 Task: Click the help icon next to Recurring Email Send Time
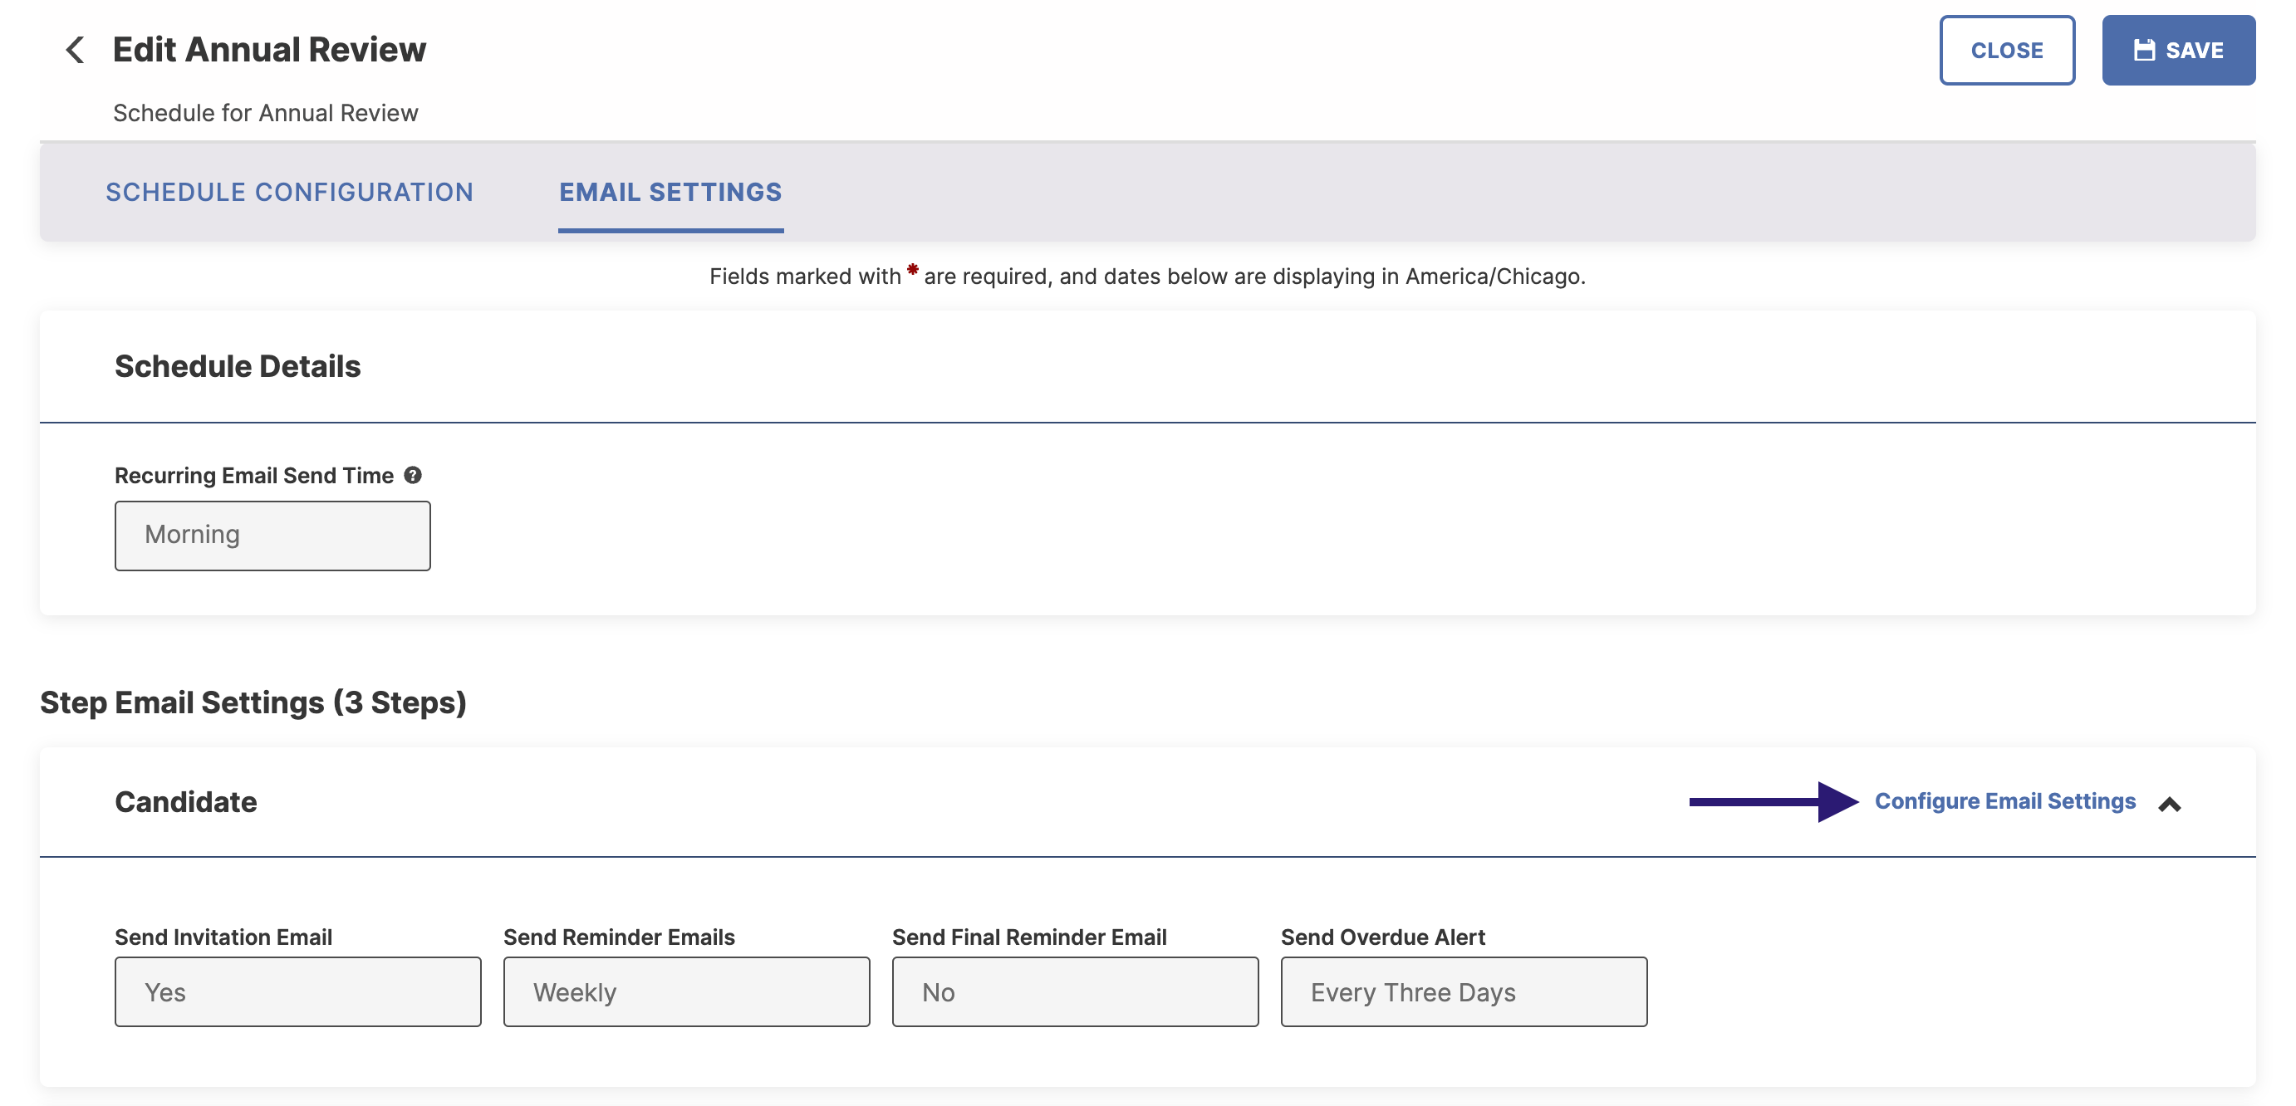(413, 475)
